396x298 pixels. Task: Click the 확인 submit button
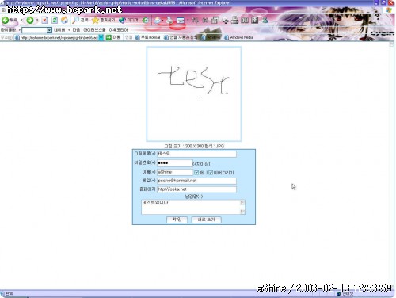(x=177, y=220)
